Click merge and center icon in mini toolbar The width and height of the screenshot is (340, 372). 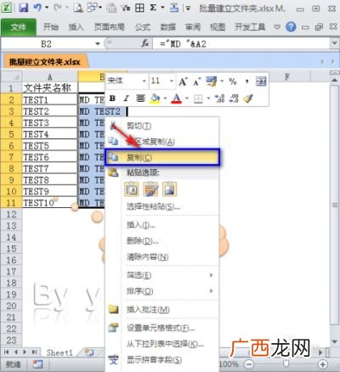pos(261,82)
